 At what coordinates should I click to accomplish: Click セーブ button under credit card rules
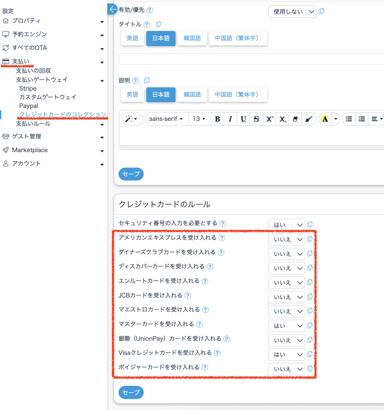click(x=131, y=392)
